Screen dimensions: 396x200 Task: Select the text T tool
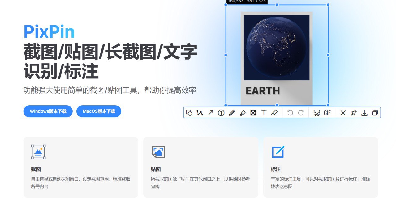264,113
